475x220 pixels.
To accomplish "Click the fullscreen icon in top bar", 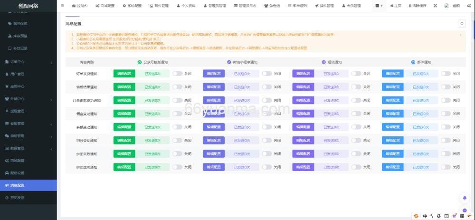I will click(x=435, y=6).
